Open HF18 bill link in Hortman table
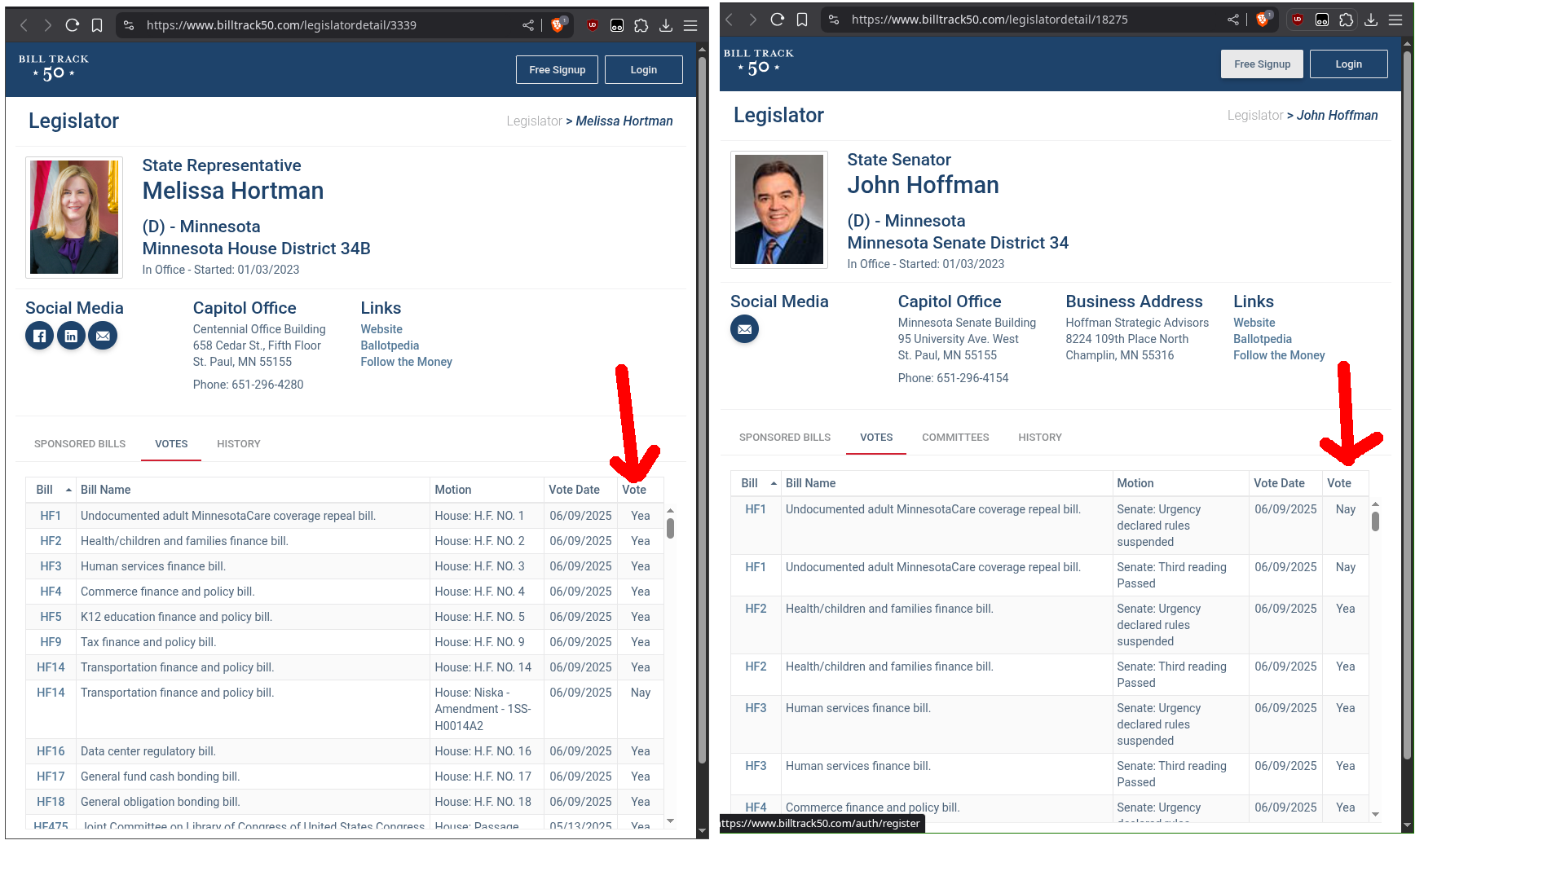The width and height of the screenshot is (1565, 880). click(51, 802)
